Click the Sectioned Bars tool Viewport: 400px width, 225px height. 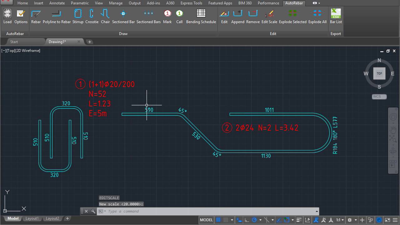coord(148,17)
